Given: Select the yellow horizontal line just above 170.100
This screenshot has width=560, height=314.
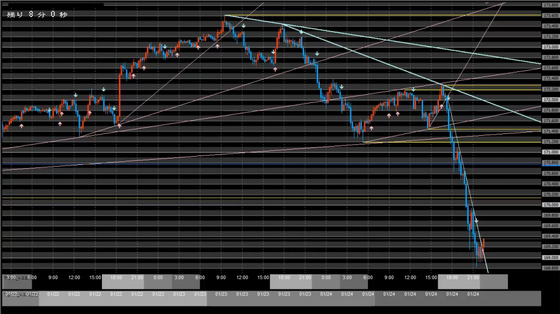Looking at the screenshot, I should pyautogui.click(x=271, y=198).
